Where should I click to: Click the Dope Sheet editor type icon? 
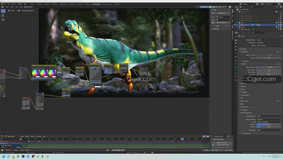[2, 137]
